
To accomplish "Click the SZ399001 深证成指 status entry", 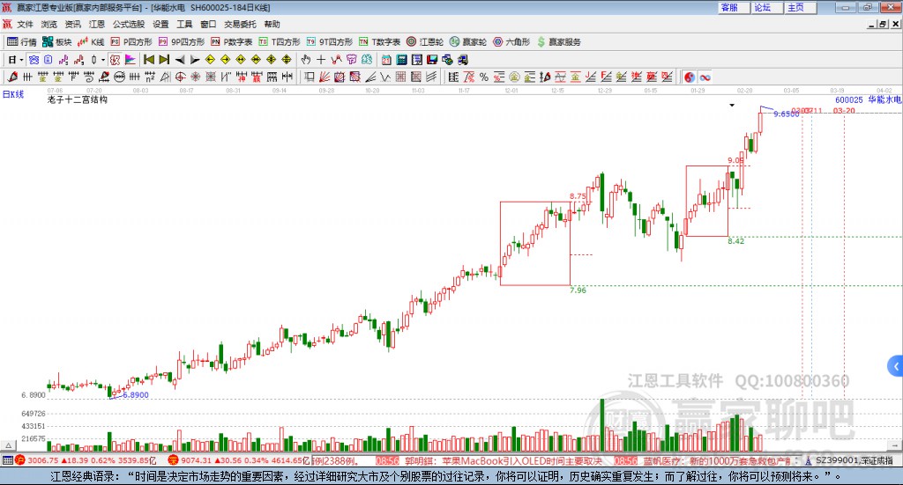I will point(849,460).
